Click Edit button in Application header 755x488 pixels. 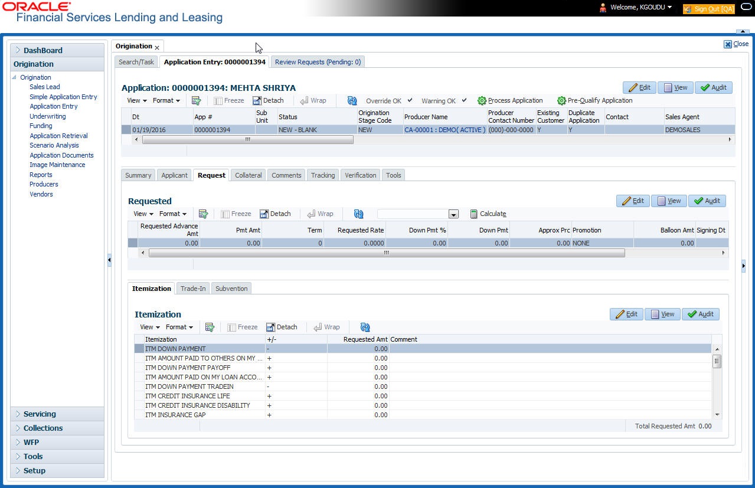pyautogui.click(x=639, y=87)
